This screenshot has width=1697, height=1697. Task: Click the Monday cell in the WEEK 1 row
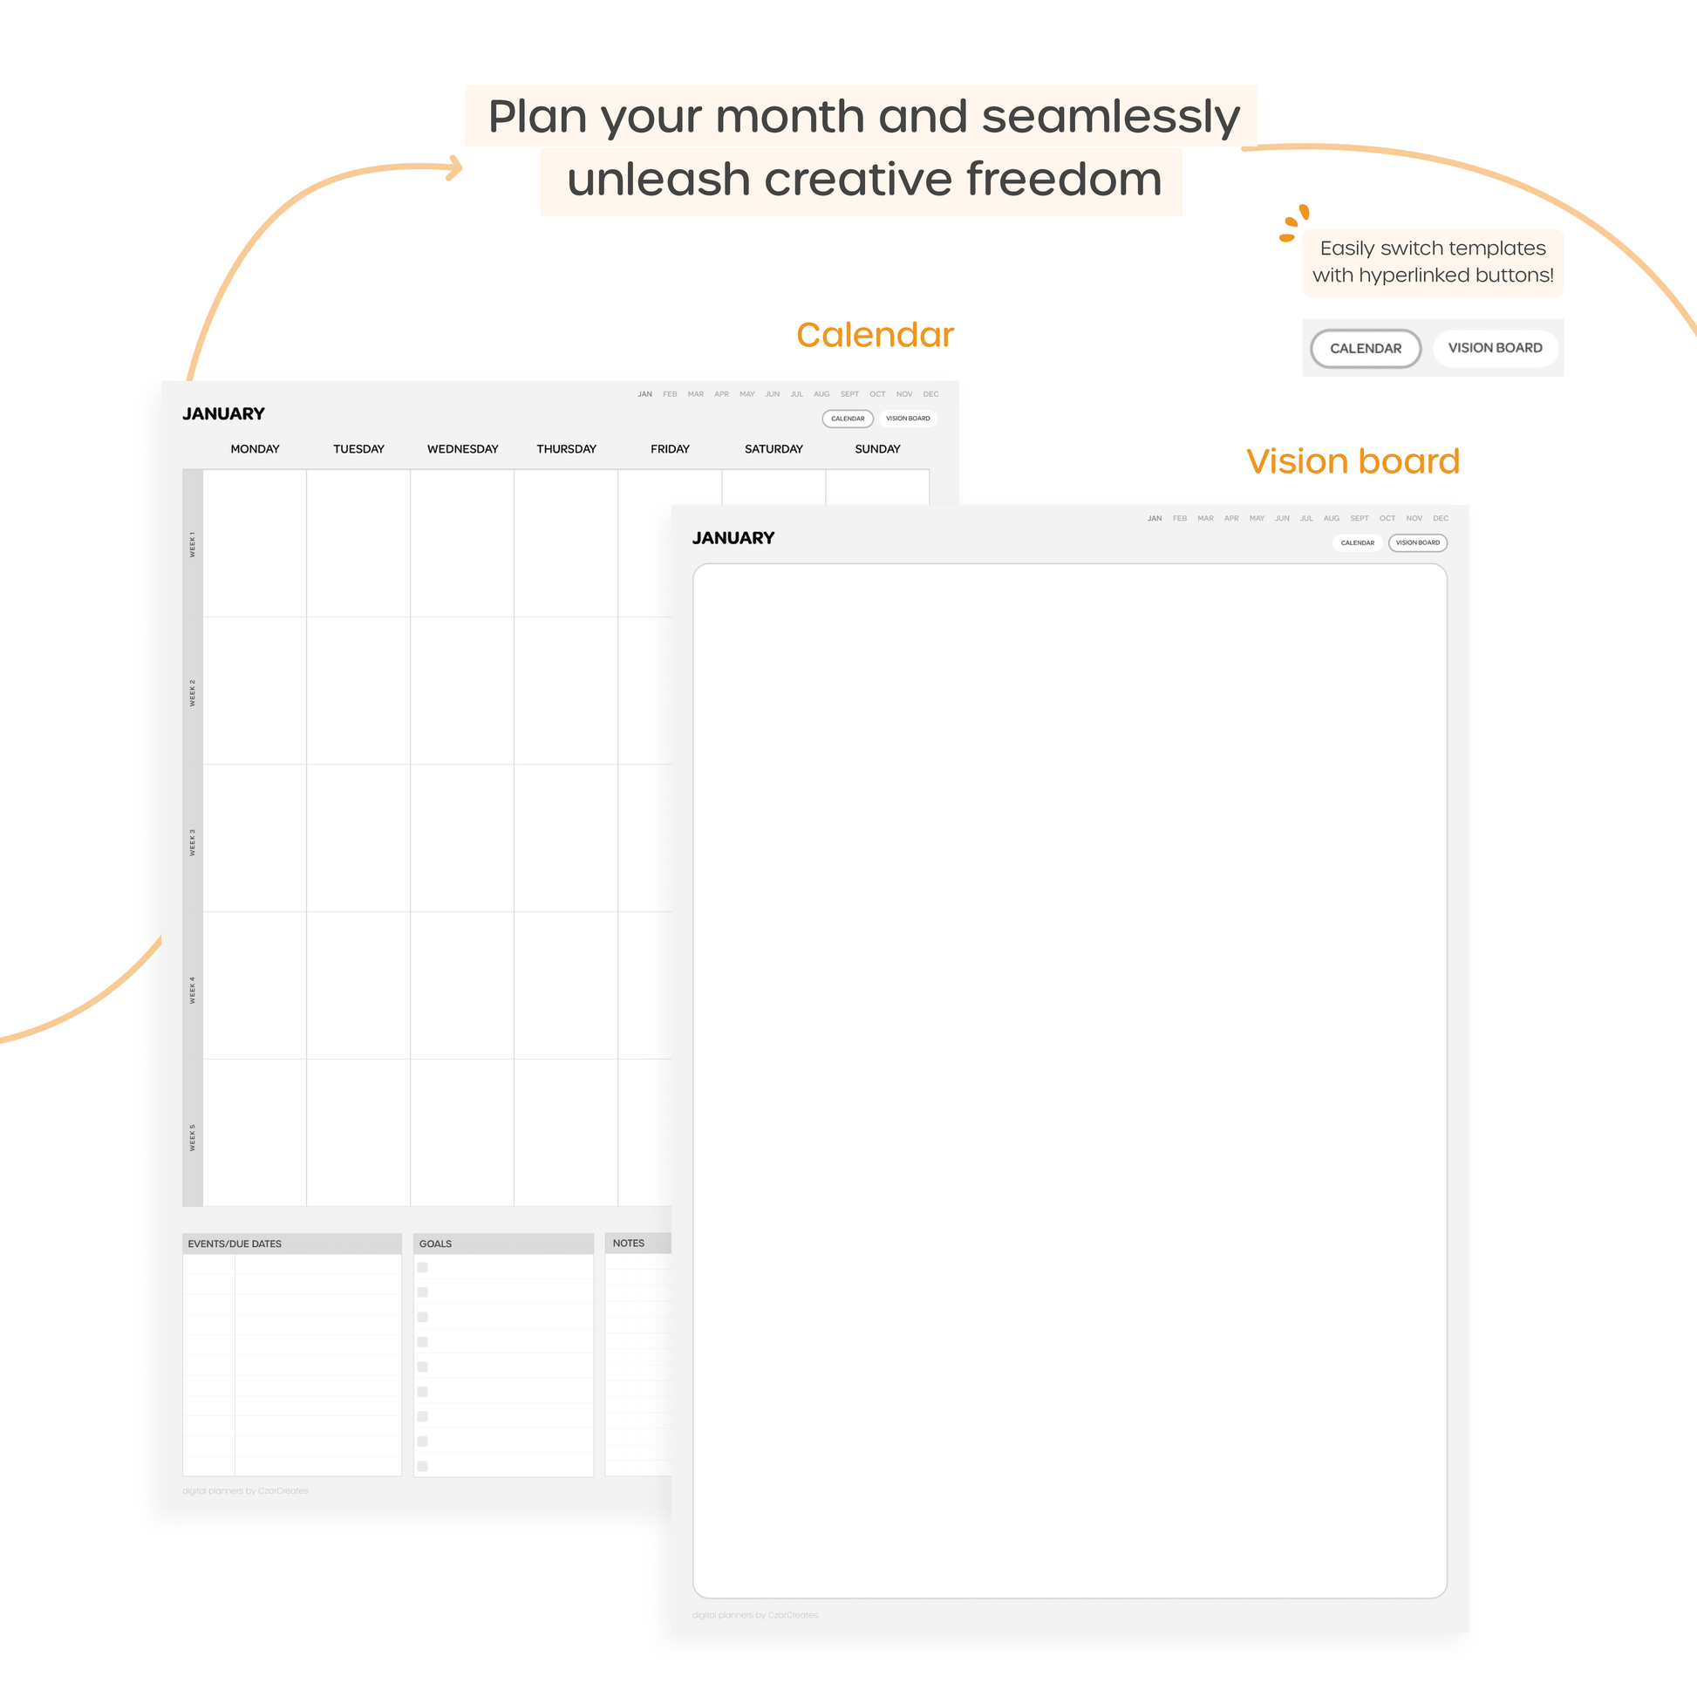click(255, 543)
